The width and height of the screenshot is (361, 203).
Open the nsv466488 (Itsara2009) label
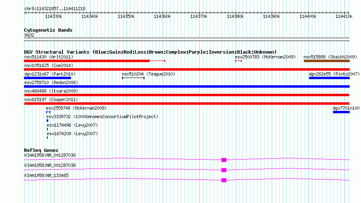click(51, 91)
